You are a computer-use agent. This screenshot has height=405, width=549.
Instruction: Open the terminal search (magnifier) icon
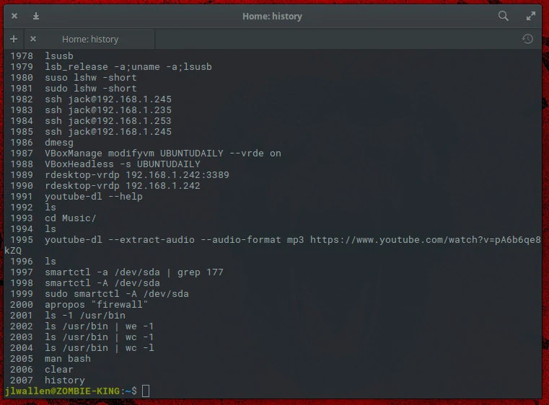tap(504, 16)
